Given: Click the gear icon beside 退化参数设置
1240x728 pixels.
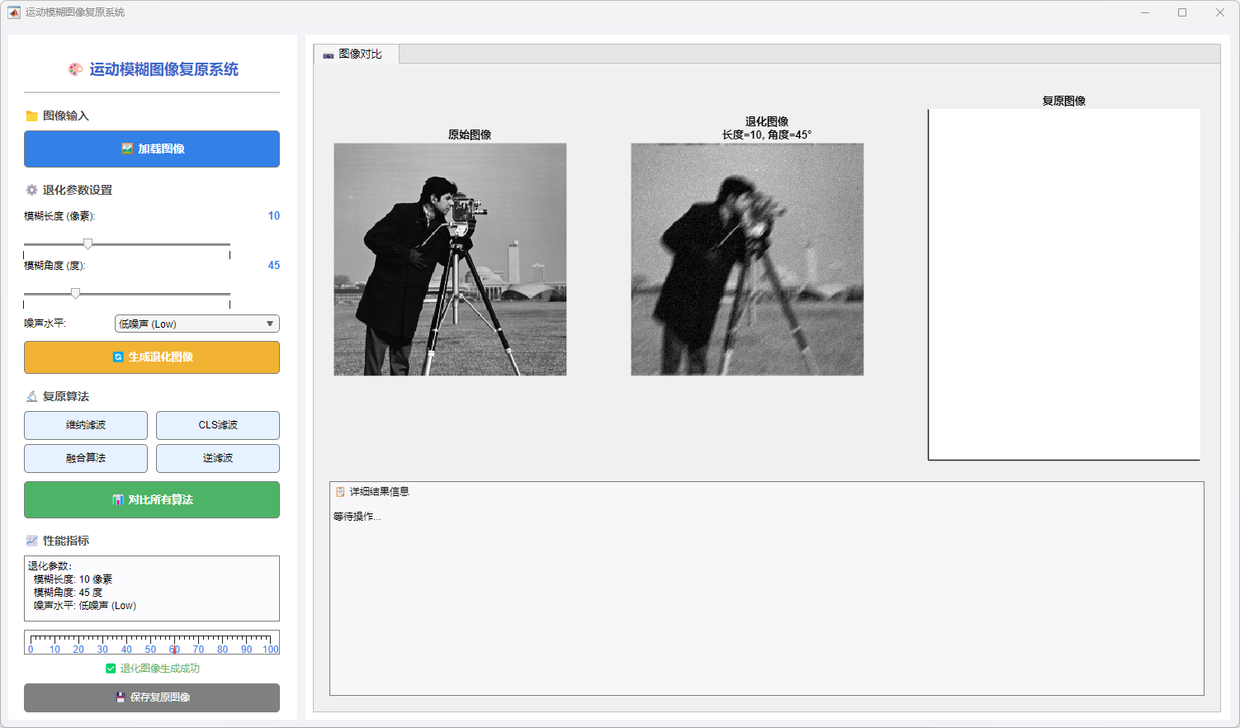Looking at the screenshot, I should click(31, 191).
